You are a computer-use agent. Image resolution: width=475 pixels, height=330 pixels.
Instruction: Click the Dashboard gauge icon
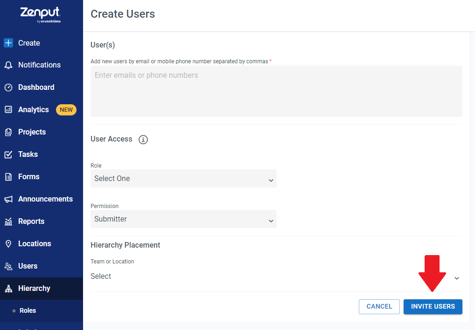click(8, 88)
